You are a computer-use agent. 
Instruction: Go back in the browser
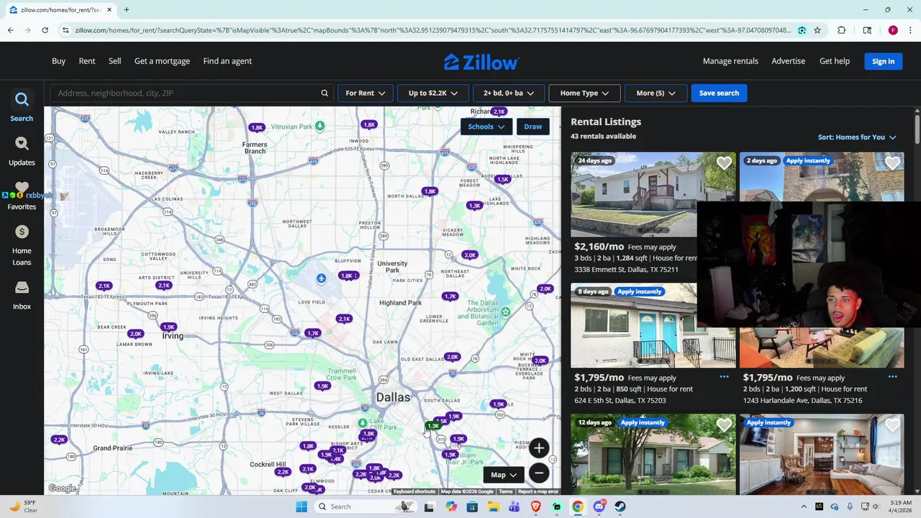(10, 30)
